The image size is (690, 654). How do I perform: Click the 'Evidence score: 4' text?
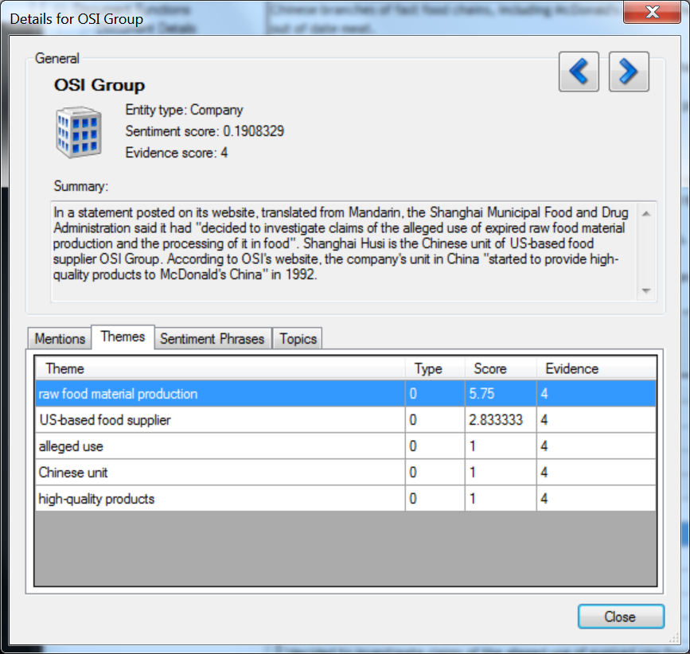177,153
